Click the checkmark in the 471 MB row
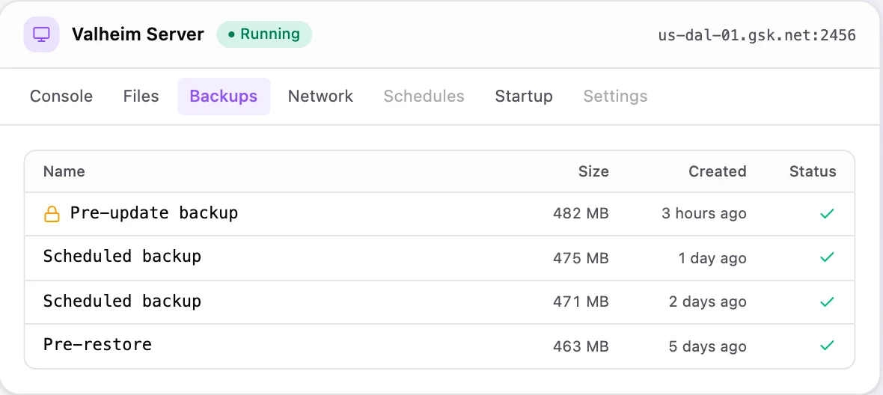 pyautogui.click(x=827, y=301)
